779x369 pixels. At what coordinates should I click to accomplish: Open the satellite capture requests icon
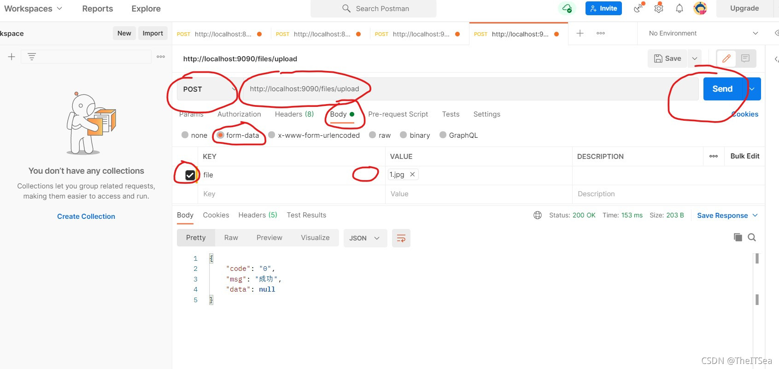point(638,8)
